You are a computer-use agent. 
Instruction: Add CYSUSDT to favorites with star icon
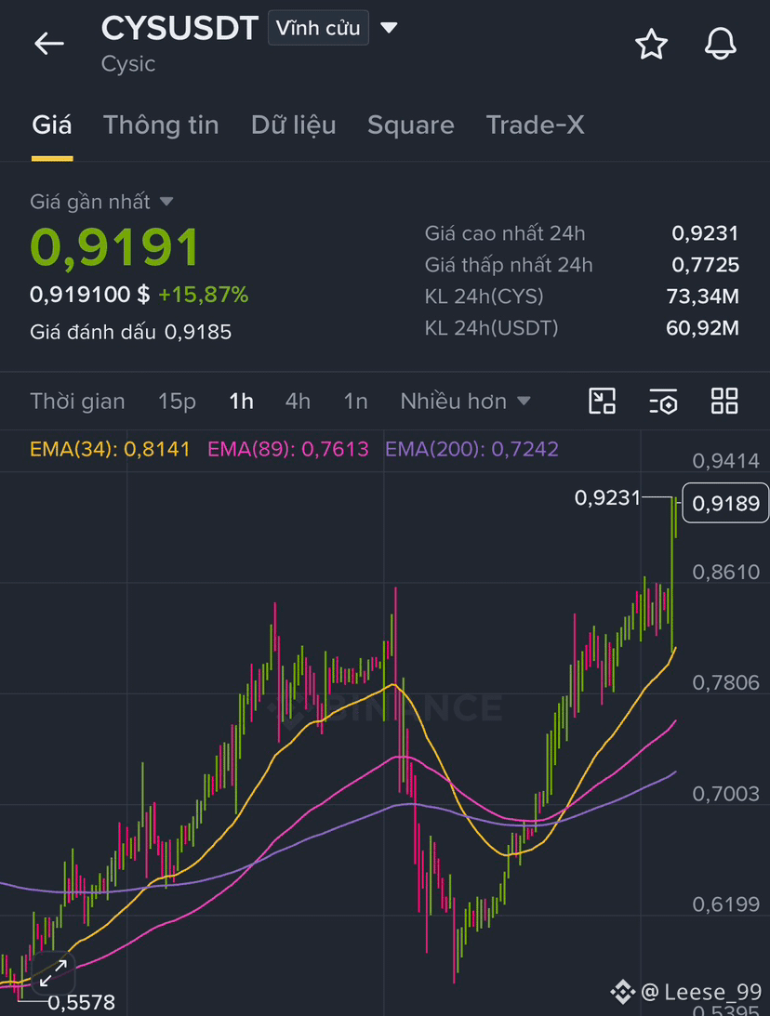651,44
